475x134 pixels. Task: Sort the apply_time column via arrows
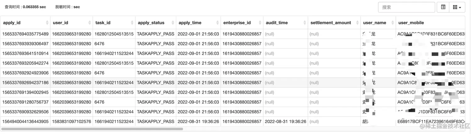pyautogui.click(x=218, y=23)
